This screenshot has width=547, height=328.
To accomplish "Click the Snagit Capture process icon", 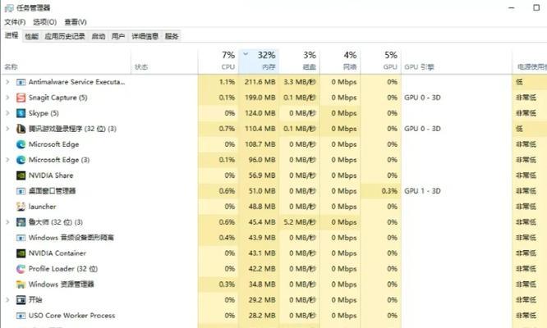I will (21, 98).
